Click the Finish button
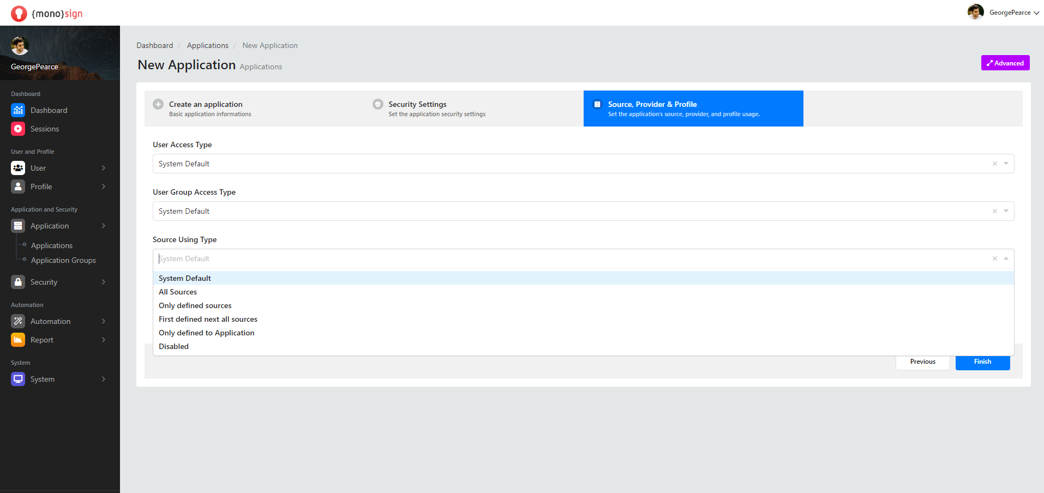1044x493 pixels. click(982, 362)
